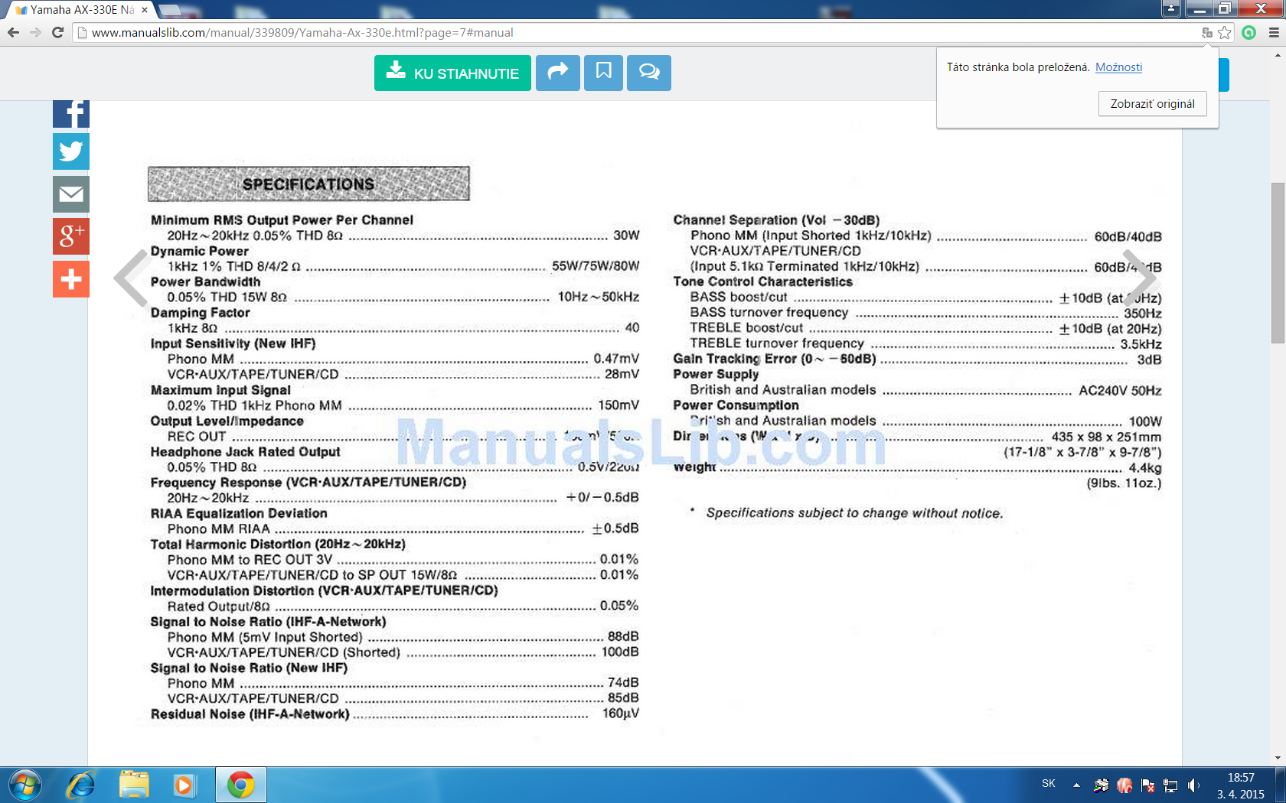Bookmark this manual page
This screenshot has width=1286, height=803.
(603, 73)
